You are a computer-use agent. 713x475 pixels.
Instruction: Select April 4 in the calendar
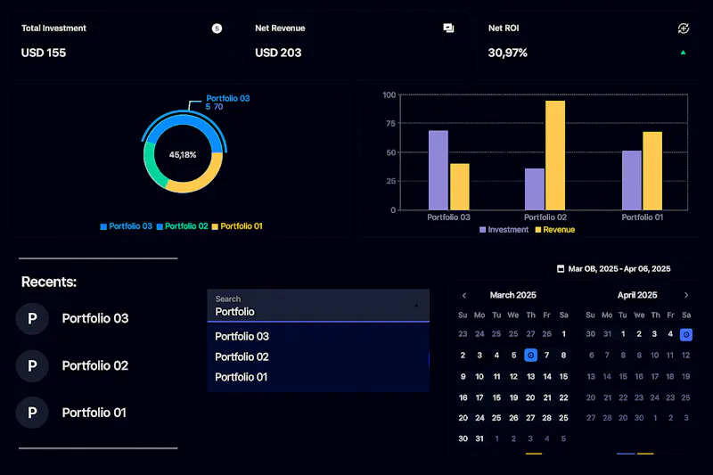(670, 334)
